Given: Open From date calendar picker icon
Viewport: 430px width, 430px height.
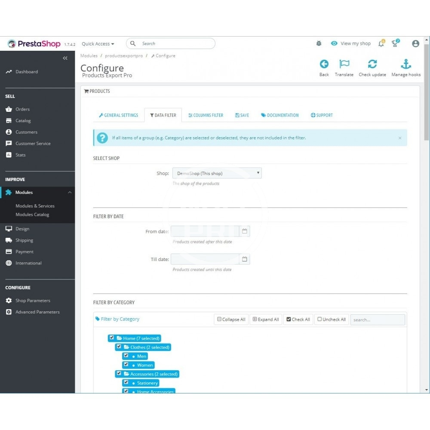Looking at the screenshot, I should pos(245,231).
